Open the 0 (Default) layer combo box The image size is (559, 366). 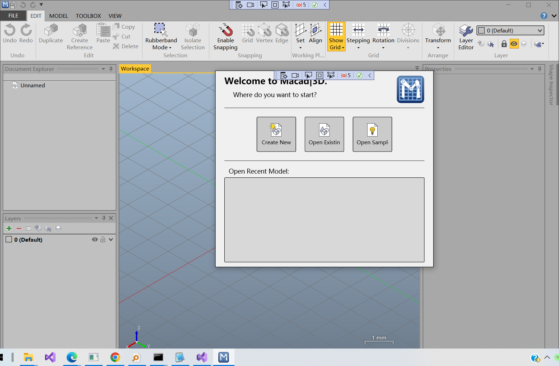[510, 30]
